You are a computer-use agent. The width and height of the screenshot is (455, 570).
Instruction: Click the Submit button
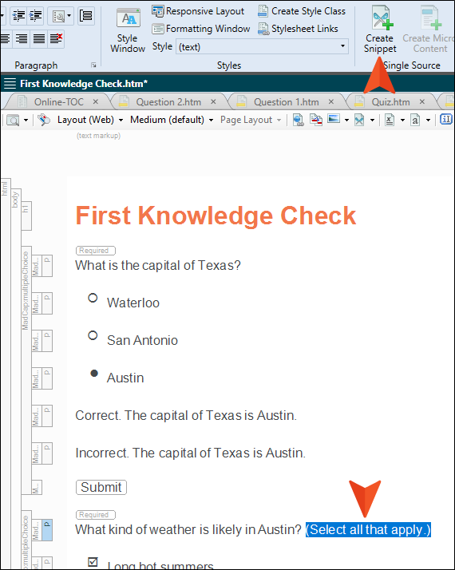click(x=101, y=487)
